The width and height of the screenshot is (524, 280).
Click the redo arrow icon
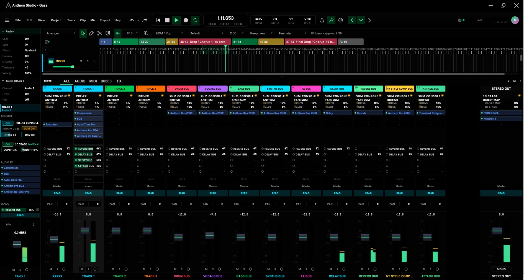pyautogui.click(x=145, y=20)
